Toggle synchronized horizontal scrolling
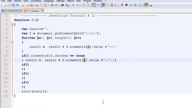Screen dimensions: 192x108 88,5
